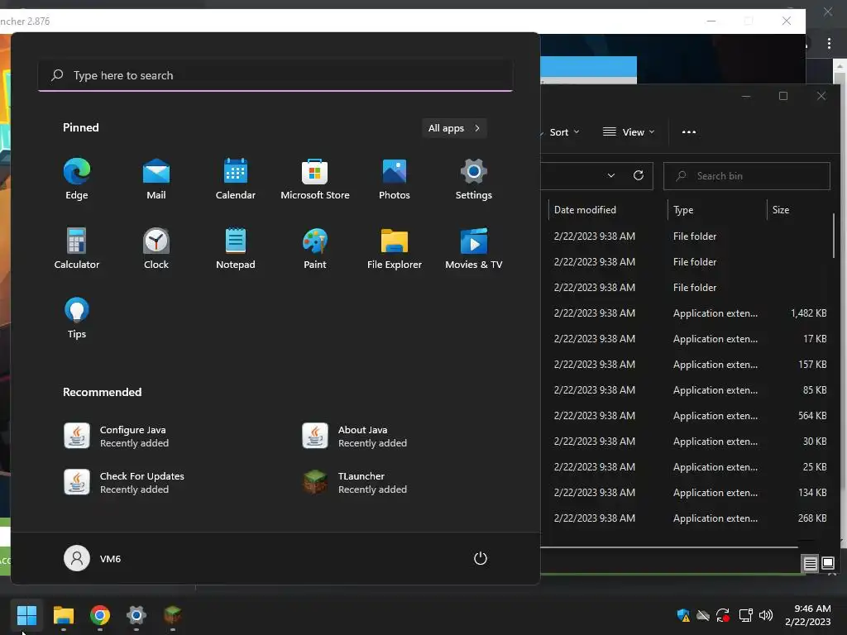Expand the address bar history dropdown
The image size is (847, 635).
(x=611, y=175)
